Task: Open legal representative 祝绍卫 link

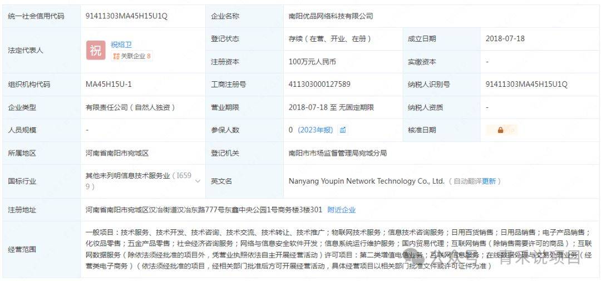Action: tap(121, 45)
